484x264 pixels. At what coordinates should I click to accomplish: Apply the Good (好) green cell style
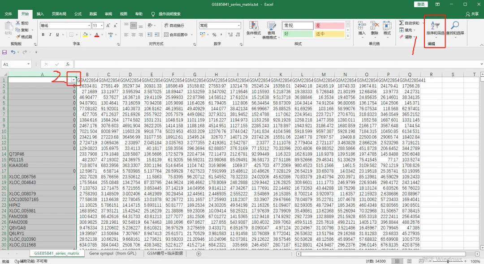298,34
